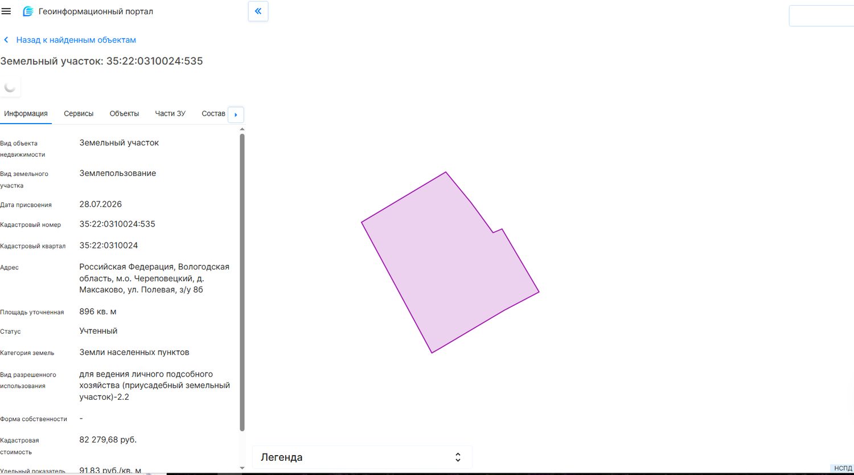Click the back chevron arrow icon
Viewport: 854px width, 475px height.
(x=6, y=40)
